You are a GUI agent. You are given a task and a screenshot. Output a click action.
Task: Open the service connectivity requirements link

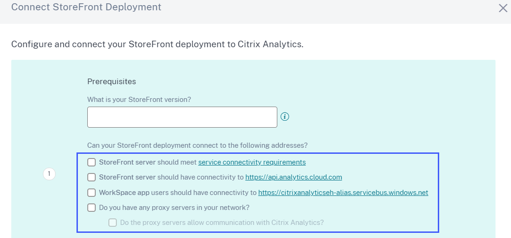pos(252,162)
